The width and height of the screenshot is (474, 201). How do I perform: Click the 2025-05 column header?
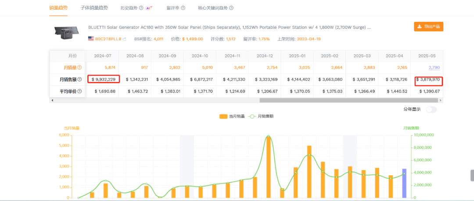click(x=427, y=56)
